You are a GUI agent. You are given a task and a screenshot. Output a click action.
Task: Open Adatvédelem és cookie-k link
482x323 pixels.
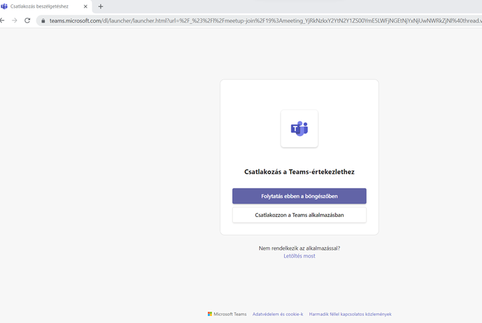[277, 314]
